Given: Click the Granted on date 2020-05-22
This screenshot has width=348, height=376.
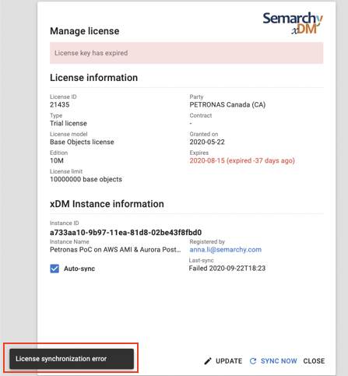Looking at the screenshot, I should [x=207, y=142].
